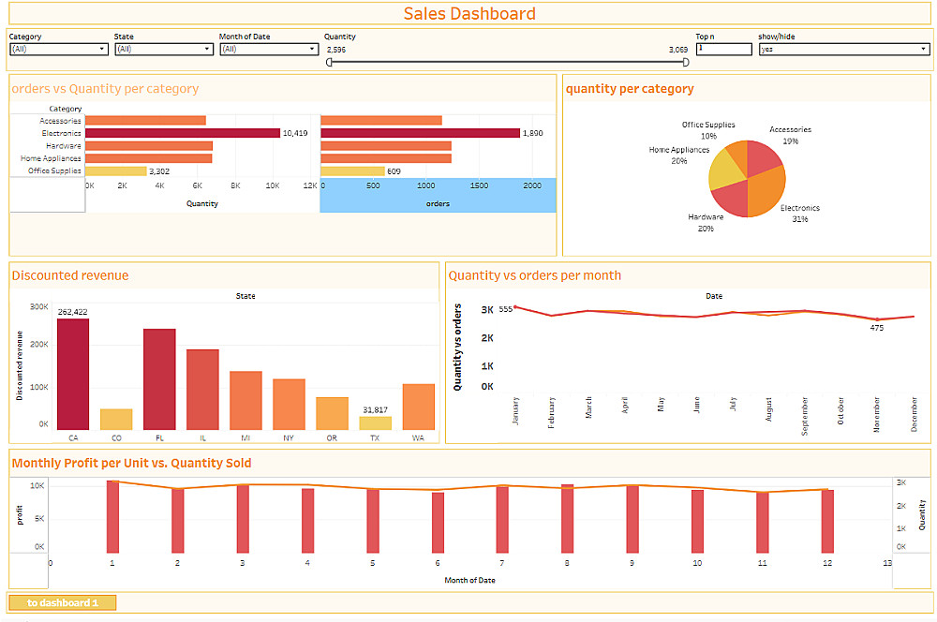Select the CA discounted revenue bar

[73, 374]
